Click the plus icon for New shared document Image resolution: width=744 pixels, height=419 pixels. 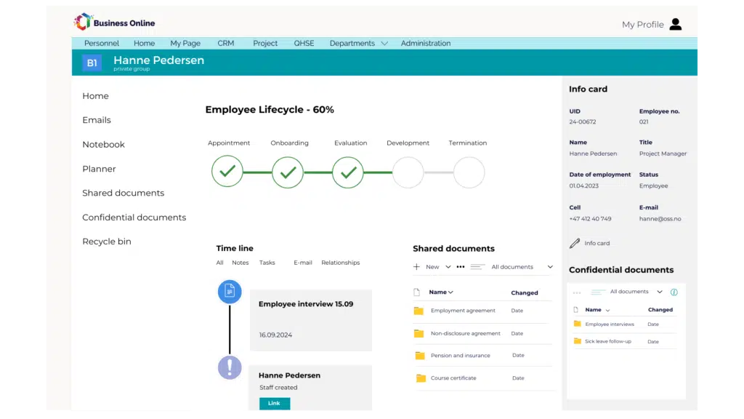416,267
